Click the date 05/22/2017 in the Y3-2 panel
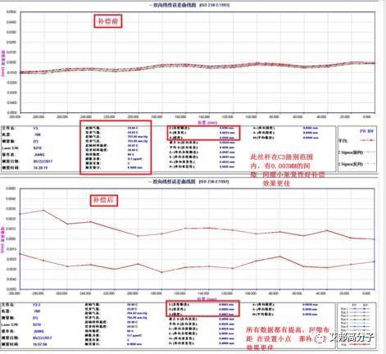 43,338
